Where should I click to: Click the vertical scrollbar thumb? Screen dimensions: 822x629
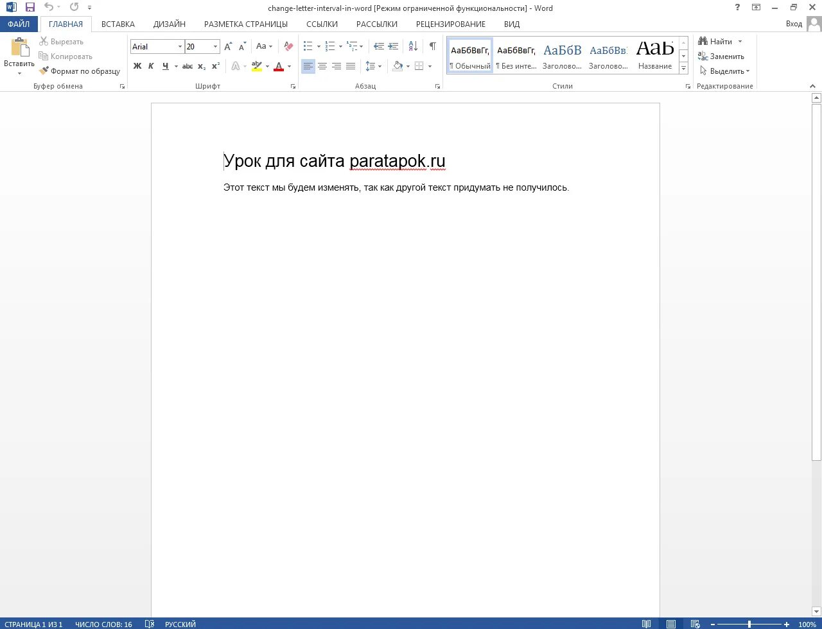[x=817, y=282]
